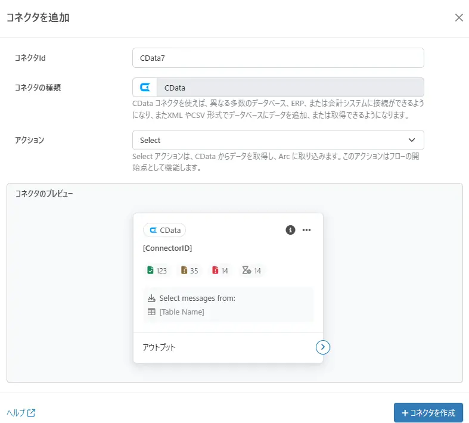The width and height of the screenshot is (469, 423).
Task: Click the CData logo in connector type field
Action: point(145,88)
